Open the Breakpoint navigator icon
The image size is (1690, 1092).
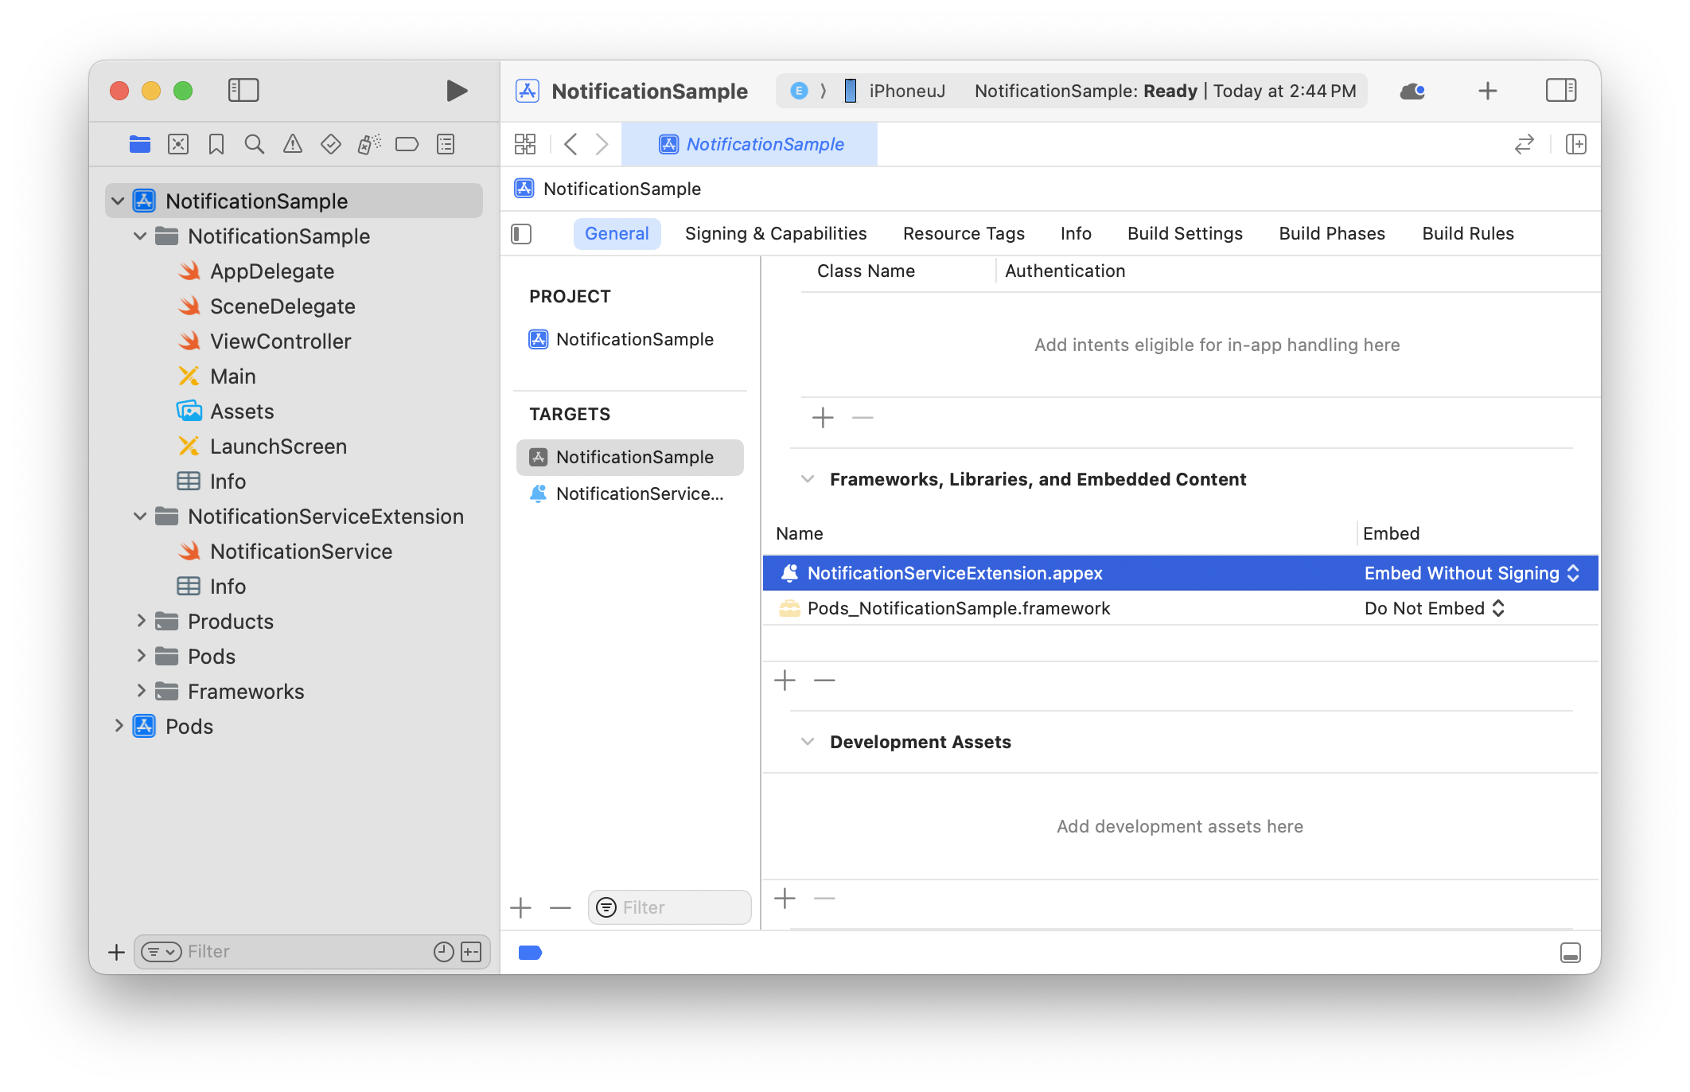[407, 144]
